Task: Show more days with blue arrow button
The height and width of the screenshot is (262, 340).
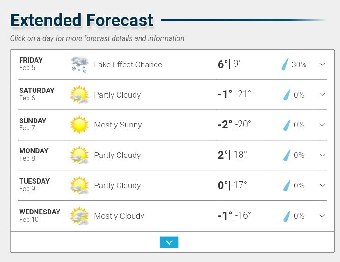Action: [169, 242]
